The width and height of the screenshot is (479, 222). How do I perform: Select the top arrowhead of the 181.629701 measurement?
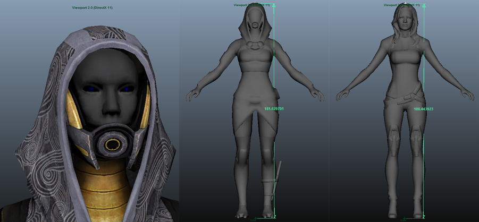274,5
